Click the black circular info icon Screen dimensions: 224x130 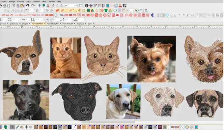coord(87,6)
